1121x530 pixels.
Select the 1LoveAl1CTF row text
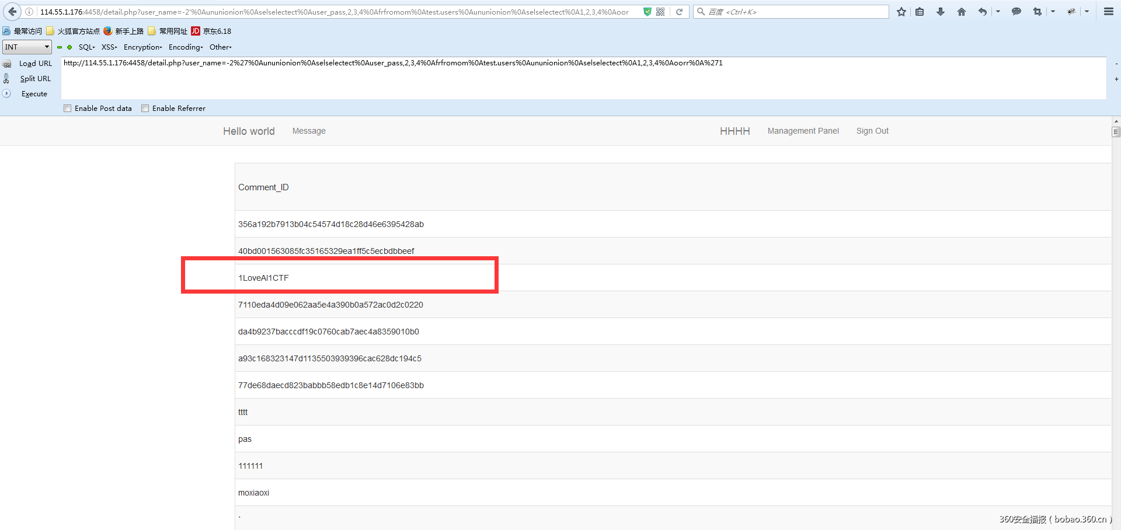pos(263,278)
